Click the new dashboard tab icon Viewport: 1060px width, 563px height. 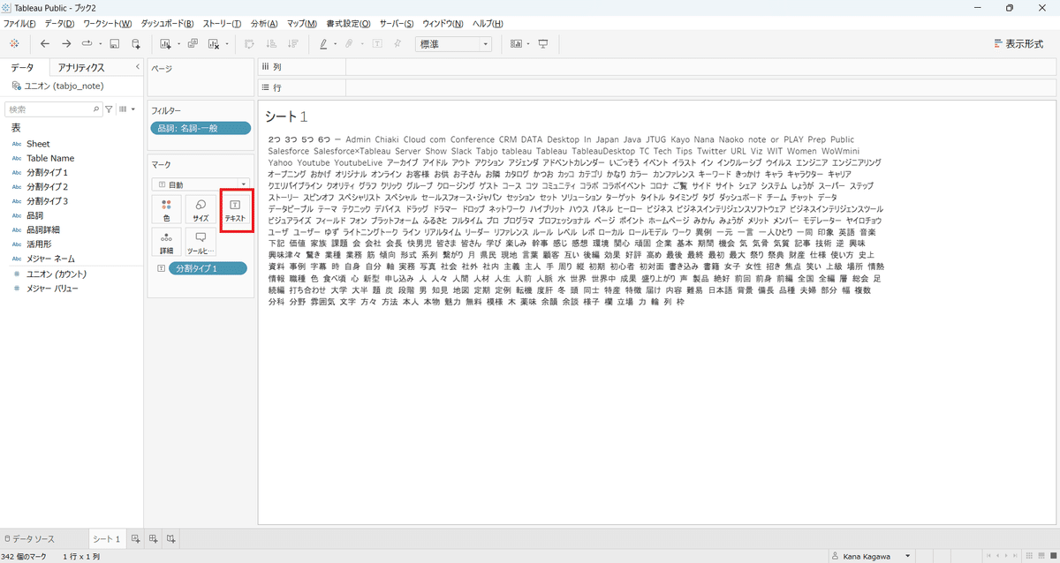coord(153,538)
